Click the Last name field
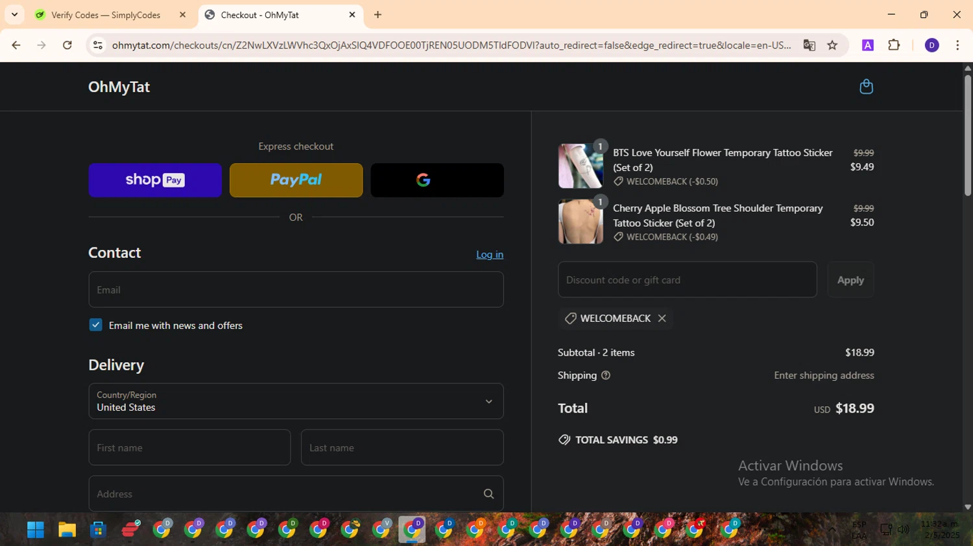 tap(402, 448)
